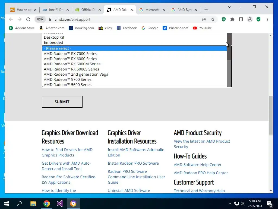Open the Priceline.com bookmark

coord(175,28)
